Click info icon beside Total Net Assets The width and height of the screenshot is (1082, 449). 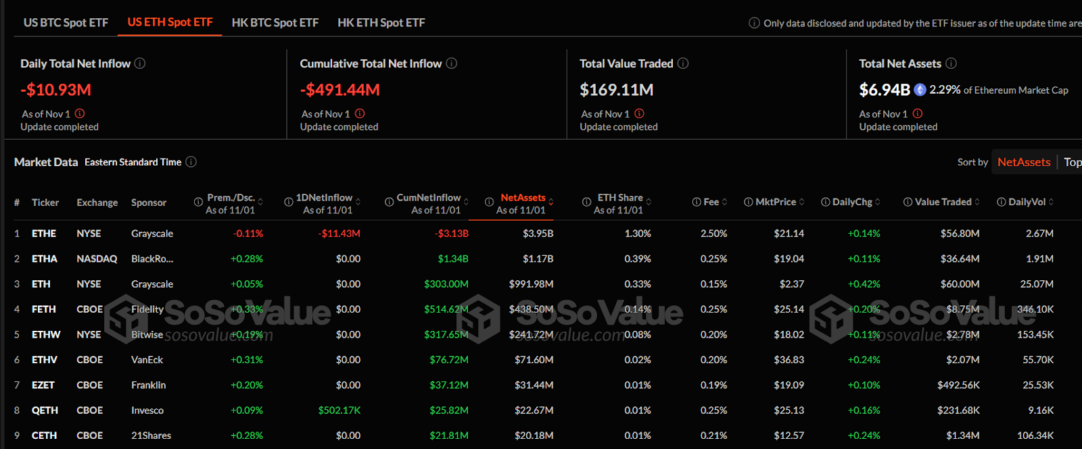click(951, 63)
